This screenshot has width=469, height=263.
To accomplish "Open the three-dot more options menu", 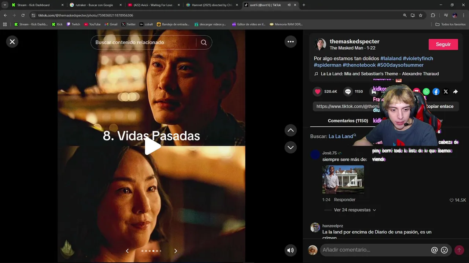I will [291, 42].
